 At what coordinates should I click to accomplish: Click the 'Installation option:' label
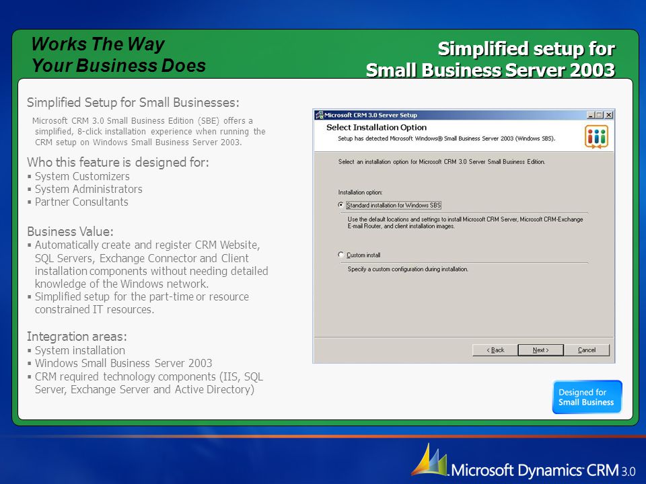pos(360,192)
